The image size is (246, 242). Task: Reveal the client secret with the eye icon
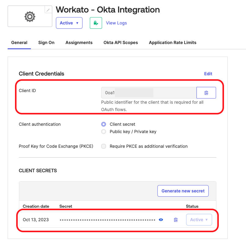click(x=161, y=220)
